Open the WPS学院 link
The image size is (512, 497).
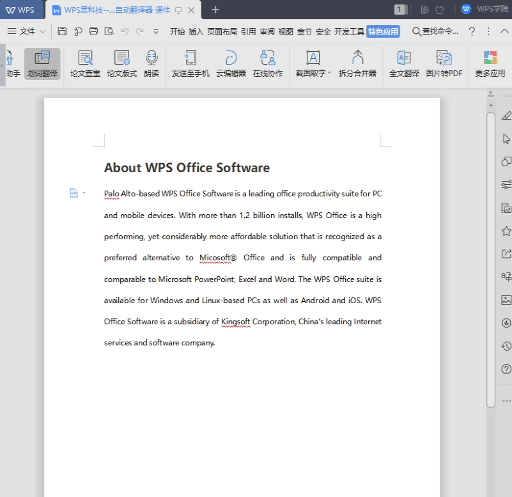(x=490, y=10)
